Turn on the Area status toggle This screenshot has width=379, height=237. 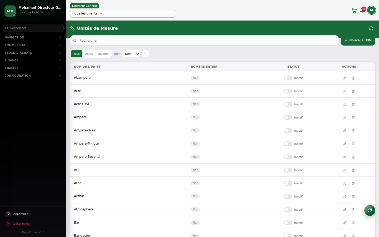[288, 183]
